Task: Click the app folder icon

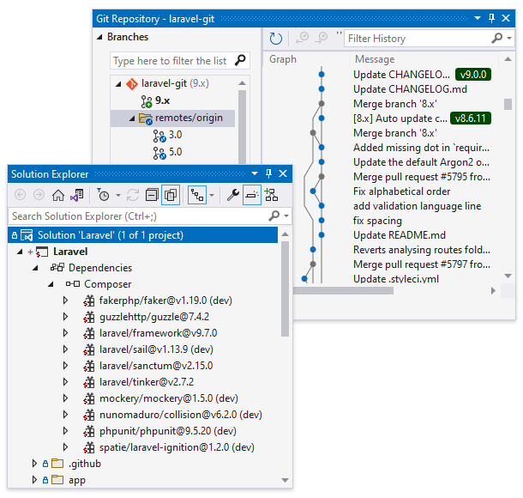Action: coord(57,480)
